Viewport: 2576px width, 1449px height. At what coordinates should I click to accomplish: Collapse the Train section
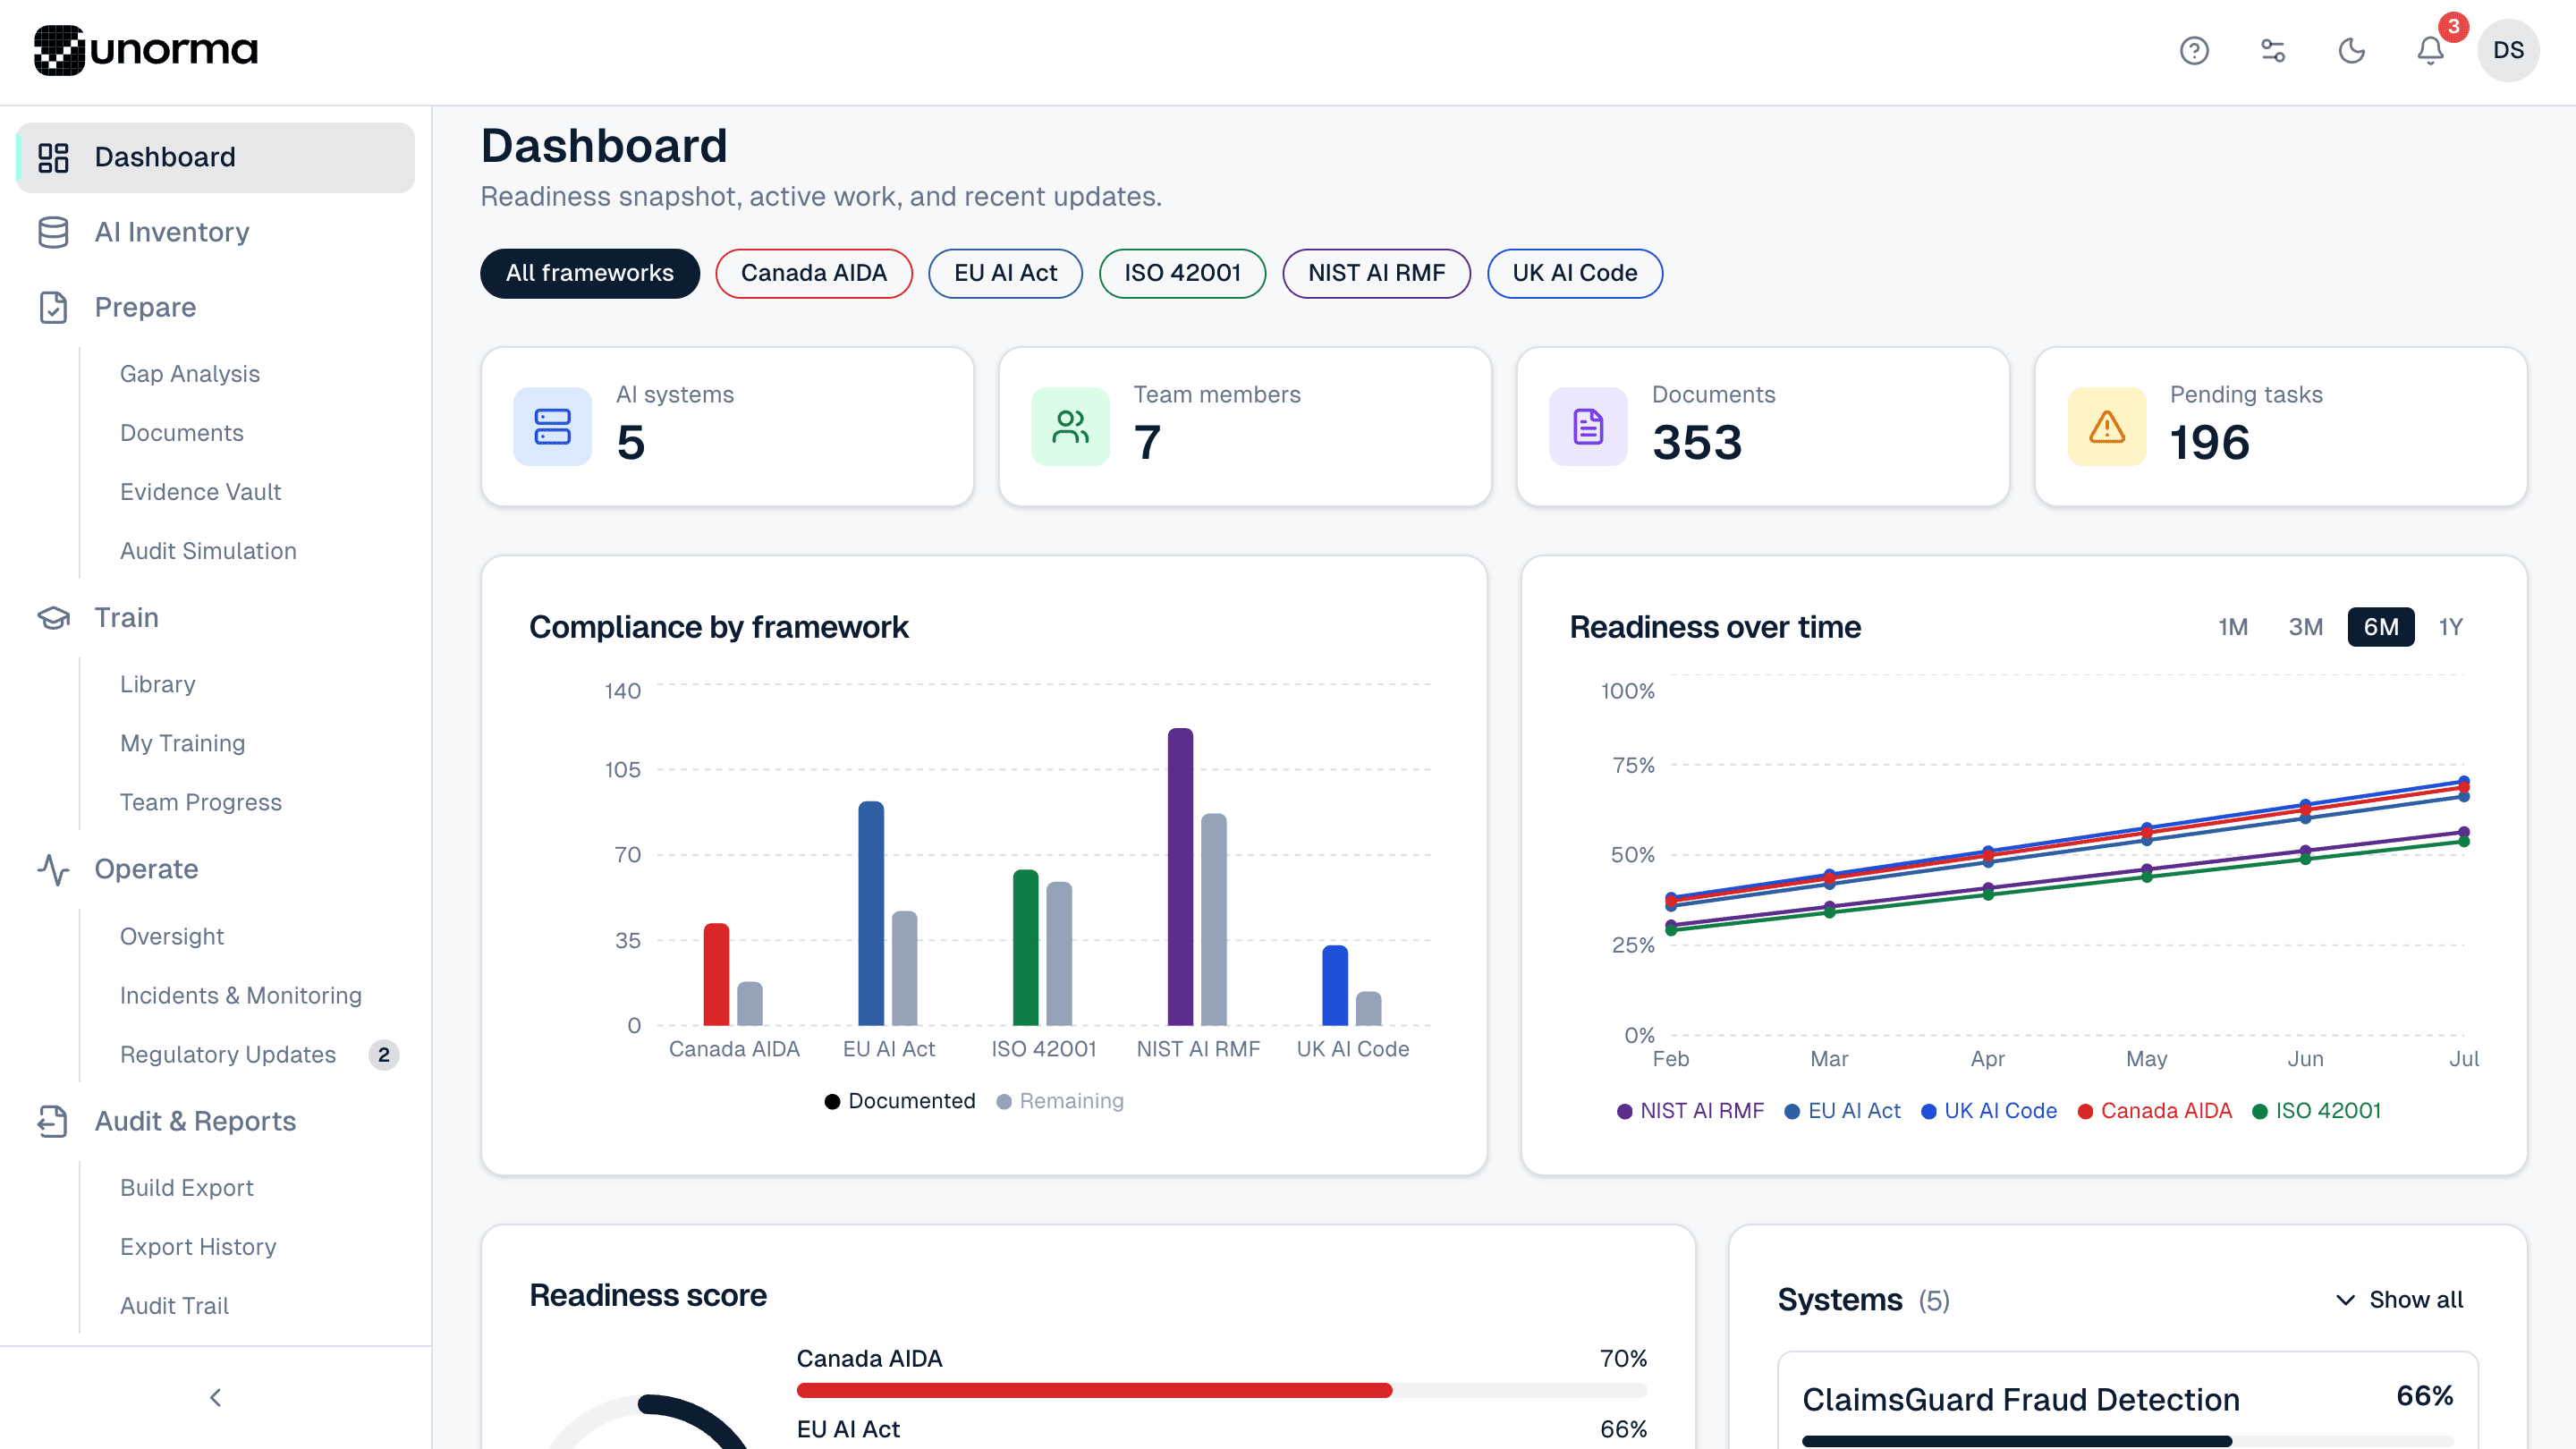pyautogui.click(x=216, y=617)
